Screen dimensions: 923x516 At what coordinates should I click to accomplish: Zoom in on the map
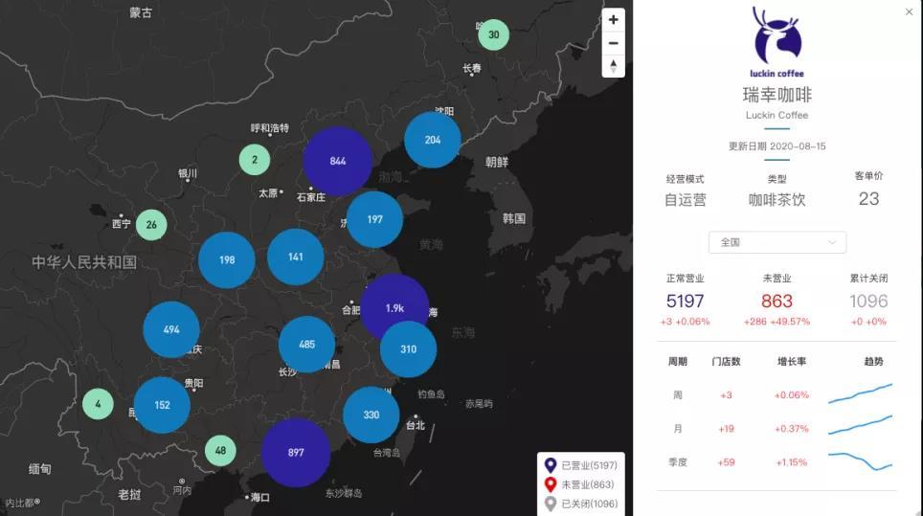point(613,20)
